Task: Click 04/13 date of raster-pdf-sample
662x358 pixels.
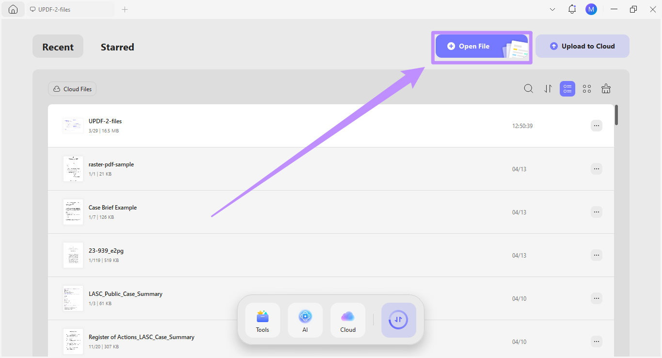Action: [519, 169]
